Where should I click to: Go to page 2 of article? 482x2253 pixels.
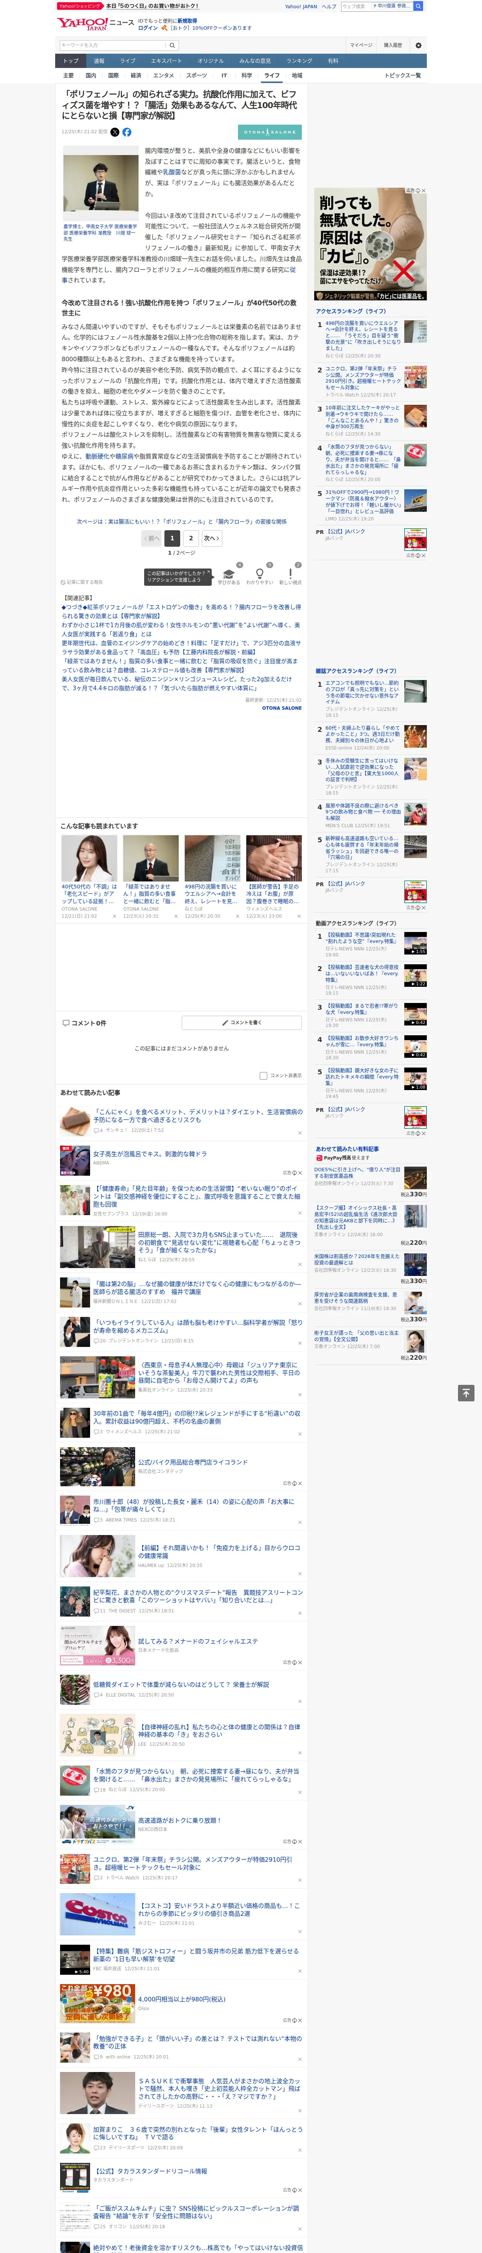point(191,539)
